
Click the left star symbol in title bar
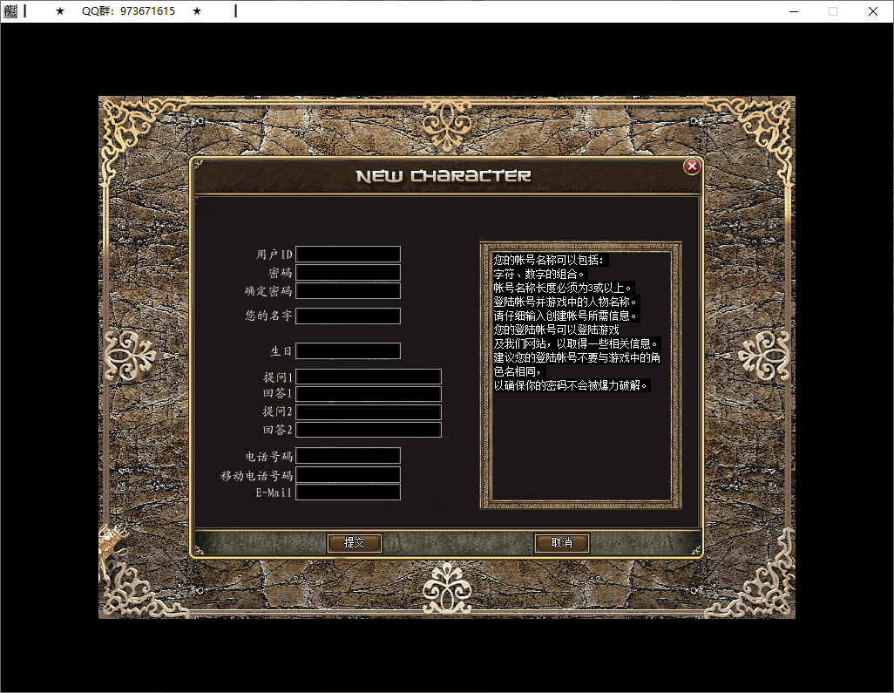point(58,11)
